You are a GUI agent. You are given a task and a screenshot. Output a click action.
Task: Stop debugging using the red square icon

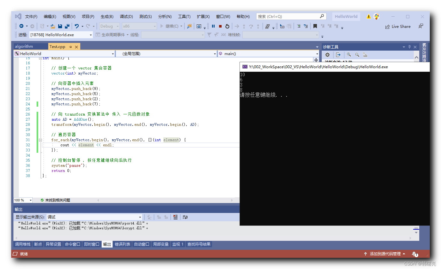click(220, 26)
